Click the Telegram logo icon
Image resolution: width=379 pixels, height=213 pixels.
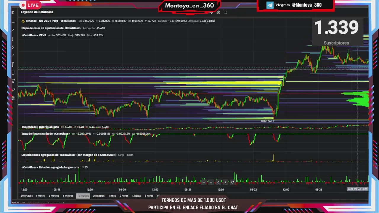tap(270, 5)
